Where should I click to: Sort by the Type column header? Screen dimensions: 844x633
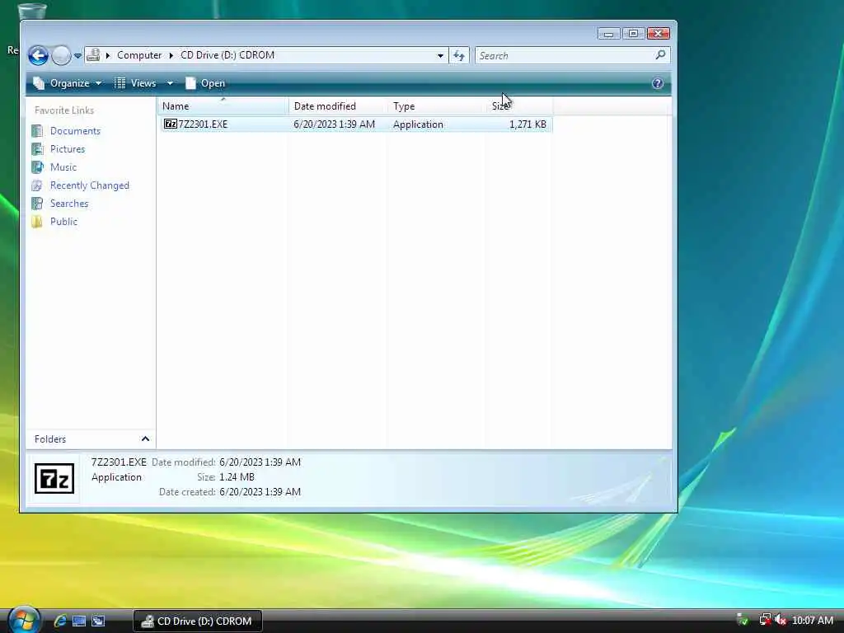coord(436,106)
